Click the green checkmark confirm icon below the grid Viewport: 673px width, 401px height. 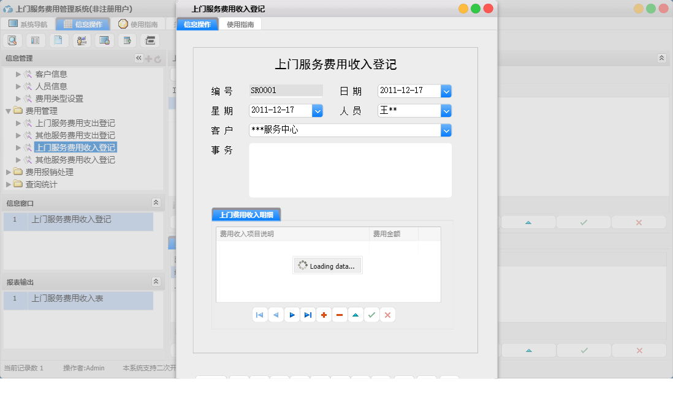tap(371, 314)
